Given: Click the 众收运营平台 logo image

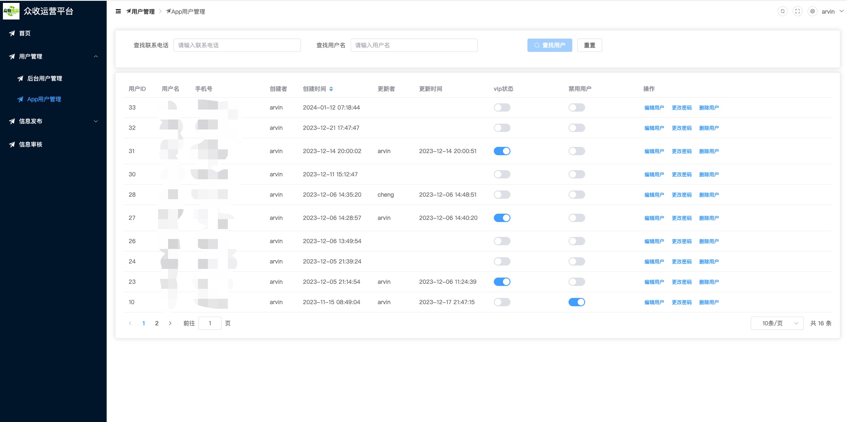Looking at the screenshot, I should point(11,11).
